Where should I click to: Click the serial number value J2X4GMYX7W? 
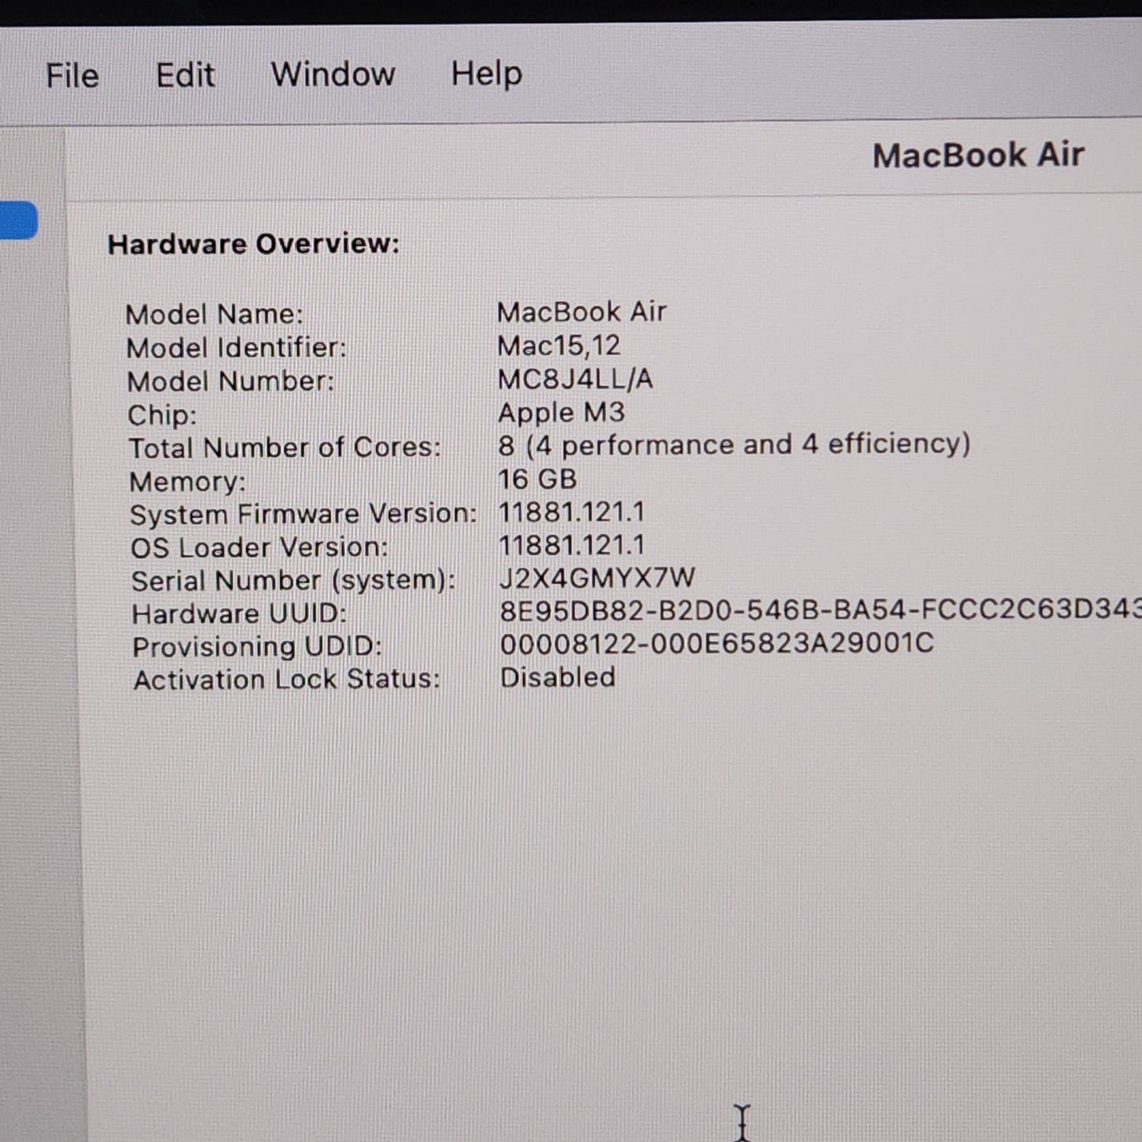(596, 578)
